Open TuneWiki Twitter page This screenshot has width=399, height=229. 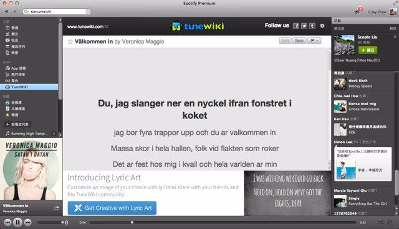coord(304,26)
